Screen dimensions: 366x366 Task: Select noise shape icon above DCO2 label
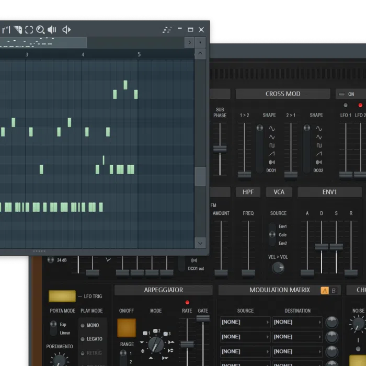coord(319,162)
